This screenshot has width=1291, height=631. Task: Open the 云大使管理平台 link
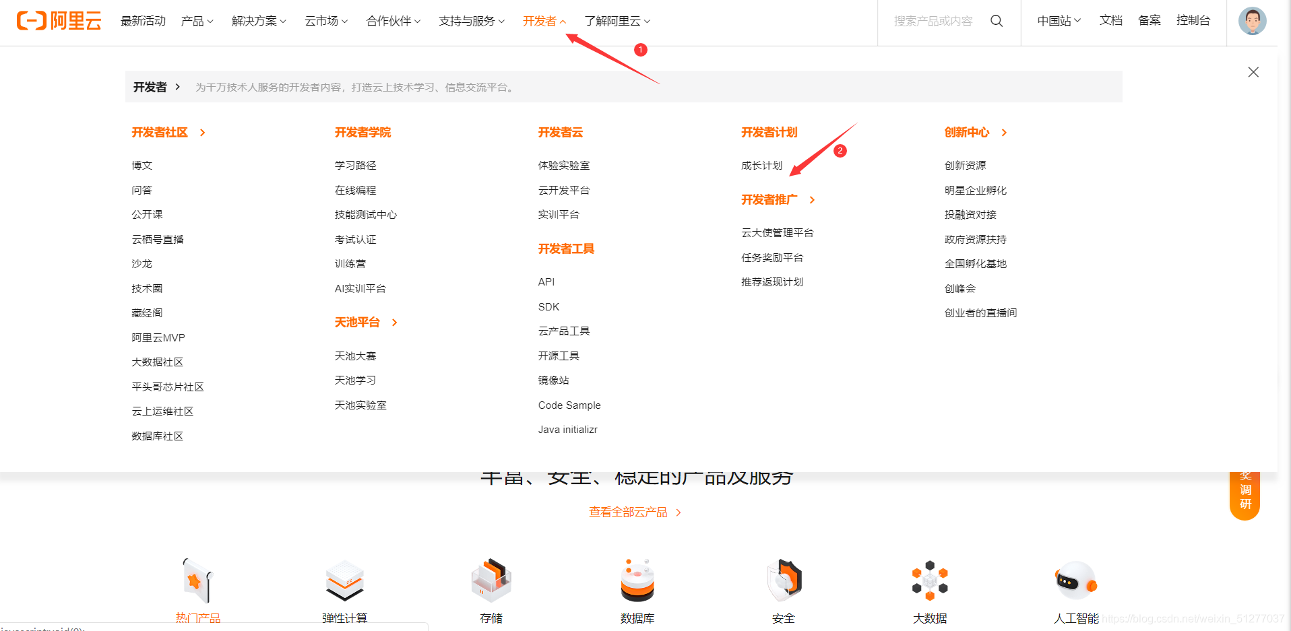[x=778, y=232]
